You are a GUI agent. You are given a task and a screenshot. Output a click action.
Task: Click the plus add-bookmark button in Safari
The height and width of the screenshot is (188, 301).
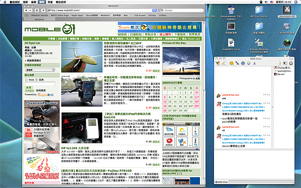click(x=44, y=10)
